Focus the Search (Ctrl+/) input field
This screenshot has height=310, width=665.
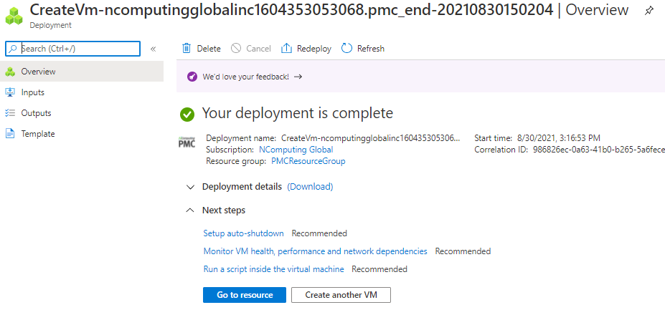[x=72, y=49]
